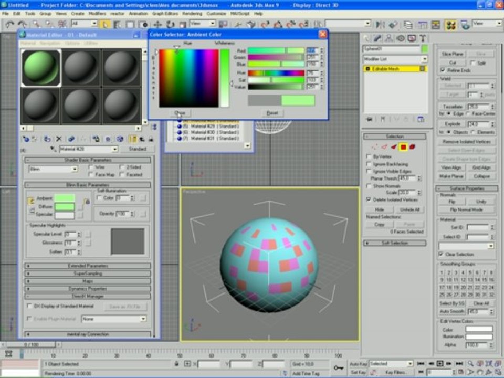
Task: Click the Get Material icon
Action: coord(25,139)
